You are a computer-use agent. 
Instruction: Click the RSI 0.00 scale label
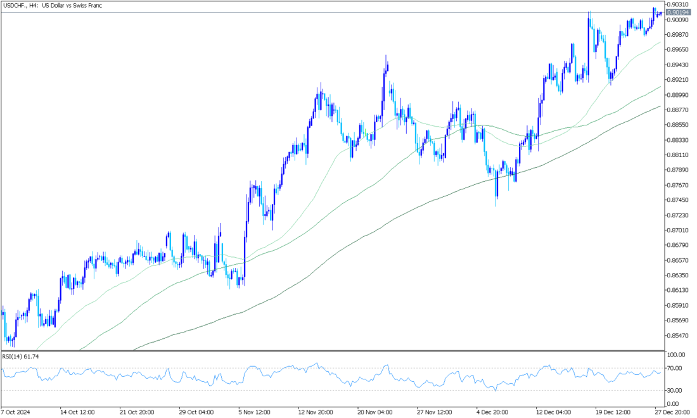[674, 404]
